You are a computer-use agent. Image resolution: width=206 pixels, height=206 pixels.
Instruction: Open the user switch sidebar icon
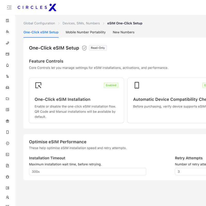coord(7,197)
